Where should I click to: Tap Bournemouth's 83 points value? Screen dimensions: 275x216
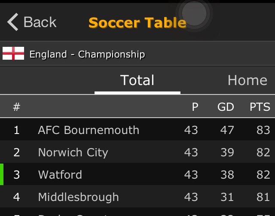click(x=263, y=130)
